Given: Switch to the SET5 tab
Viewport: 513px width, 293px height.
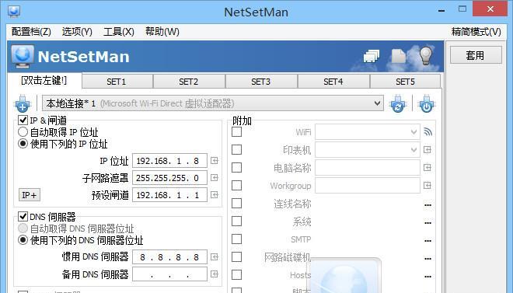Looking at the screenshot, I should pos(405,82).
